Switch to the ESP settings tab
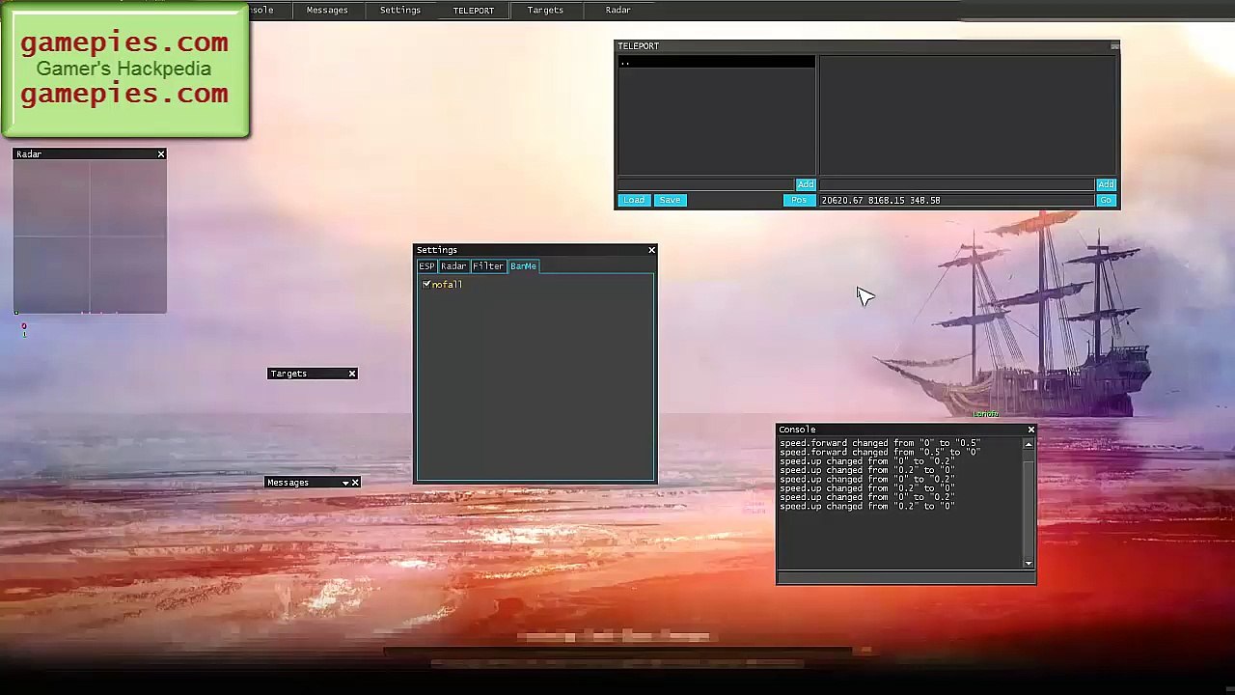This screenshot has width=1235, height=695. coord(426,266)
